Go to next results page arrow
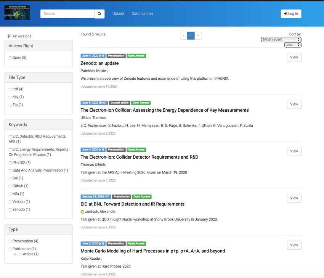This screenshot has height=278, width=324. coord(198,36)
